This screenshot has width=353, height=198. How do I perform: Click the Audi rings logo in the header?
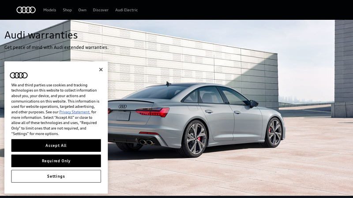pos(26,10)
